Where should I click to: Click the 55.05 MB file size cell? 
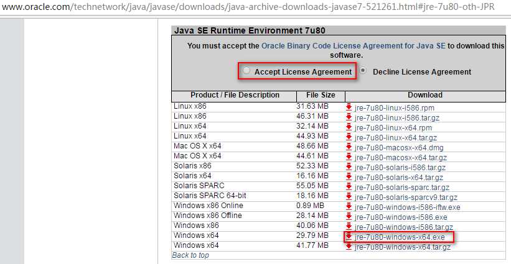(x=312, y=186)
